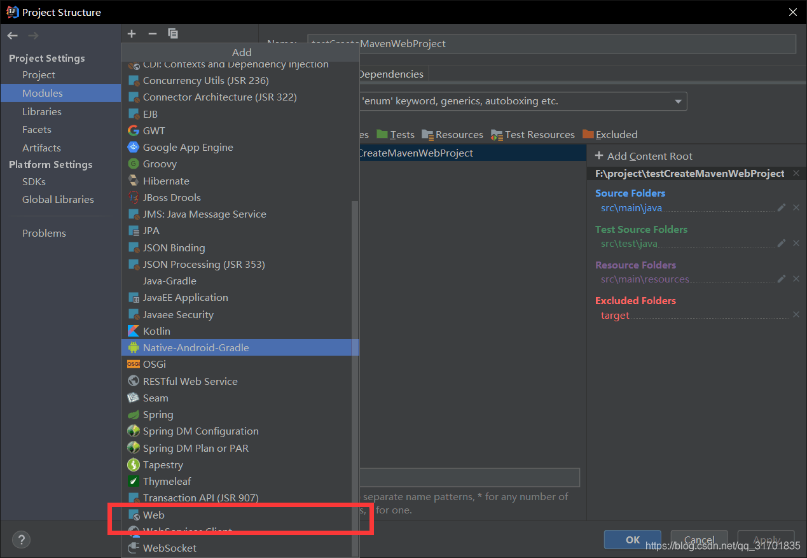Open the help question mark
This screenshot has width=807, height=558.
point(22,540)
